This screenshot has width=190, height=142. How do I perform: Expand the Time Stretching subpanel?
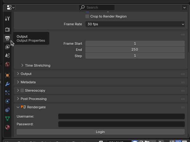(x=22, y=65)
